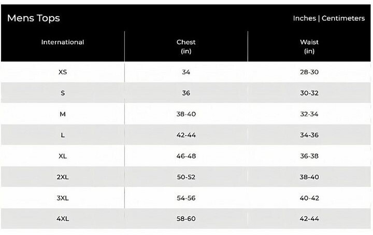
Task: Select the Waist (in) column header
Action: (x=309, y=46)
